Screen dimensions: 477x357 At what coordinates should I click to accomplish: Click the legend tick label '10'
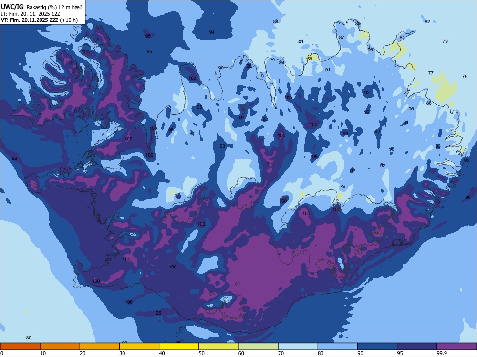[x=43, y=353]
